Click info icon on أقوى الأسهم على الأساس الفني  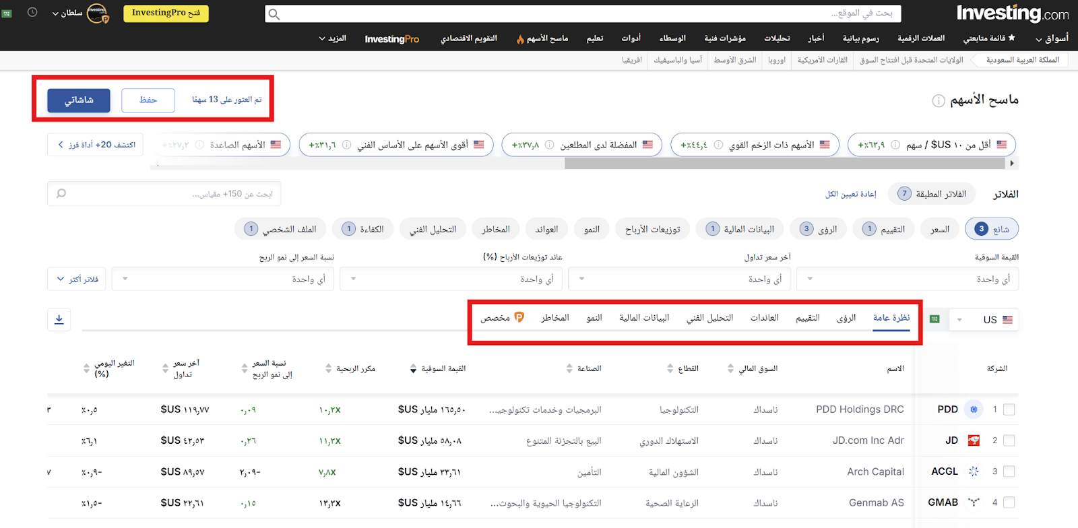[346, 145]
